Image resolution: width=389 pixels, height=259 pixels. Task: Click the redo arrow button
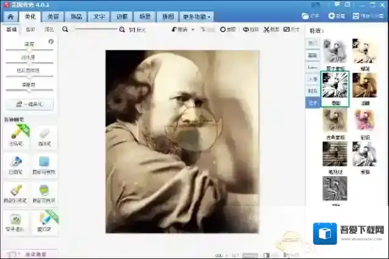207,29
